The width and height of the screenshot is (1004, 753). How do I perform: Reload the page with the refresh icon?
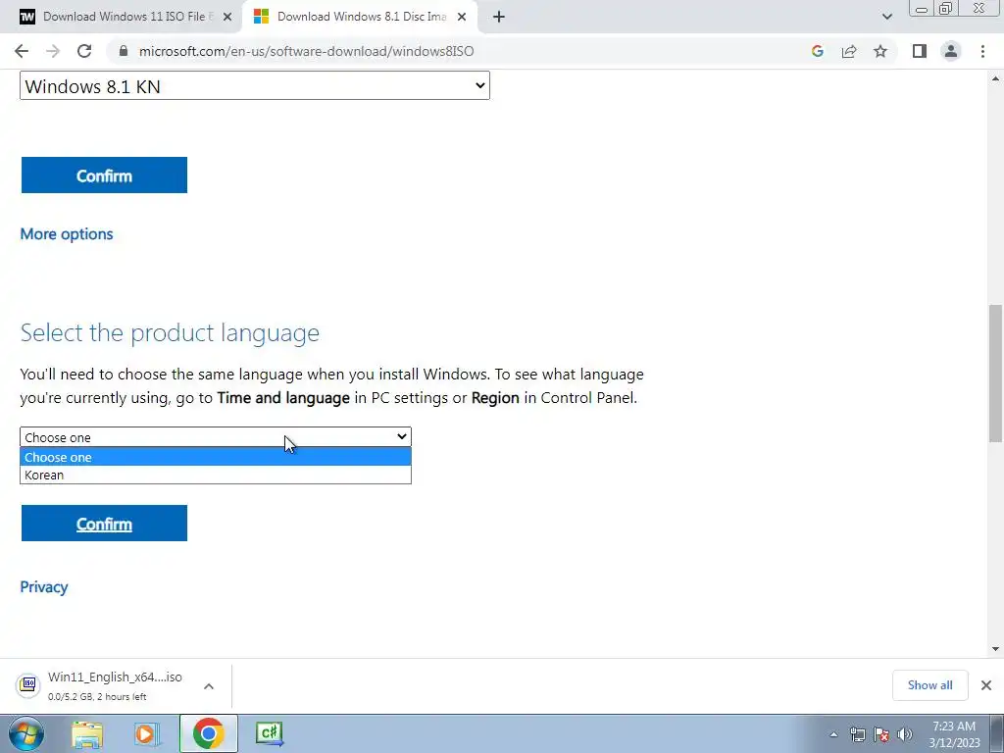pos(84,51)
